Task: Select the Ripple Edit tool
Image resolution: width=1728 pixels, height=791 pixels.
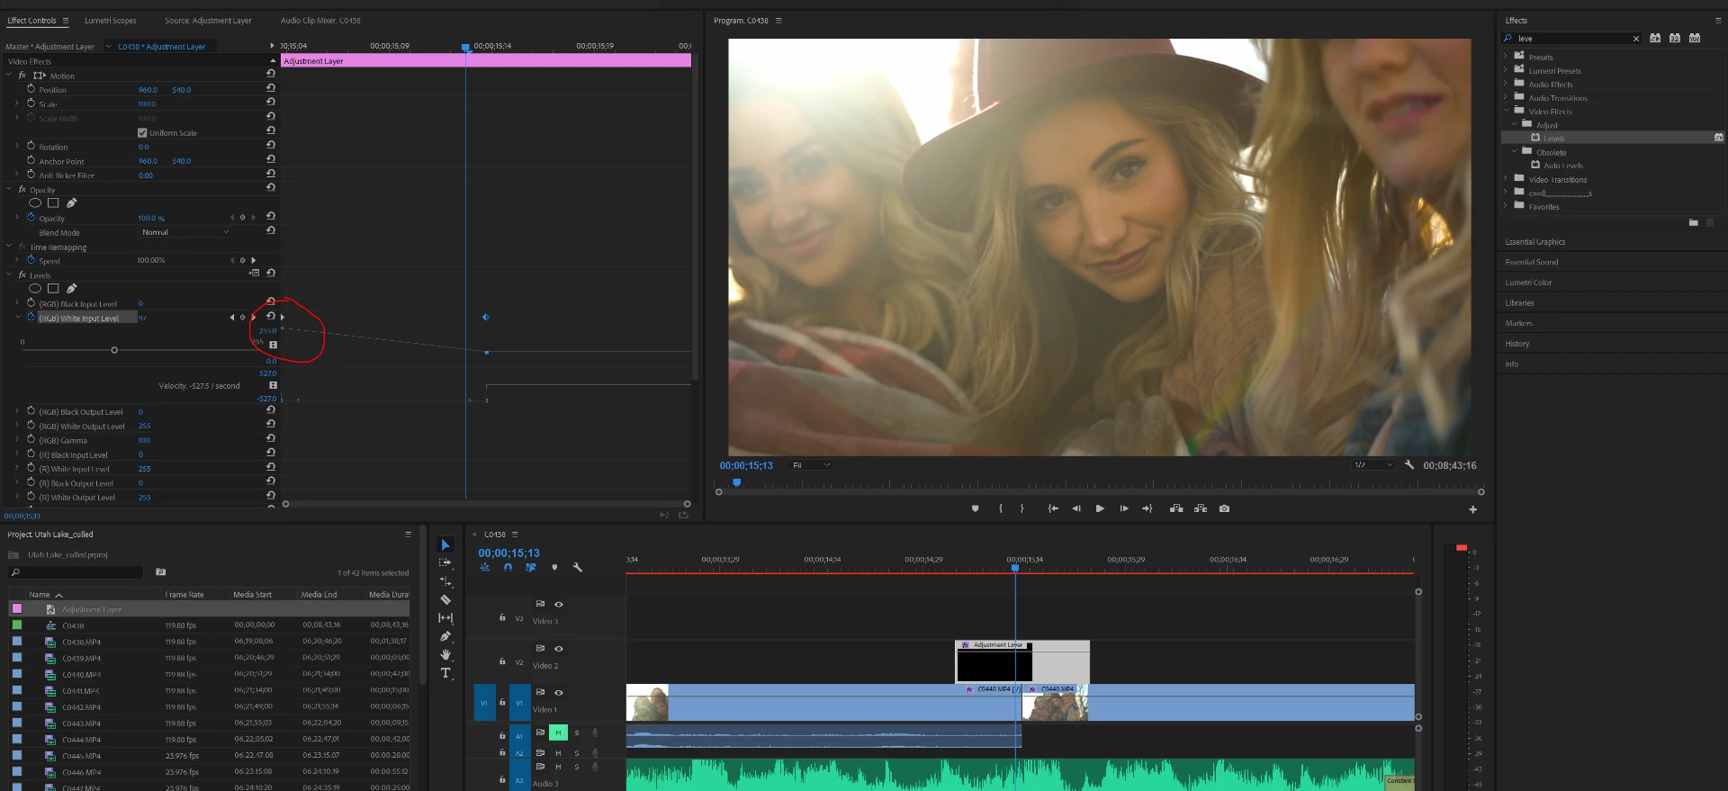Action: click(x=445, y=581)
